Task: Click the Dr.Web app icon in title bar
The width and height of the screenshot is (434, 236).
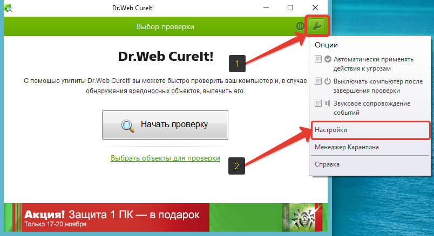Action: click(8, 8)
